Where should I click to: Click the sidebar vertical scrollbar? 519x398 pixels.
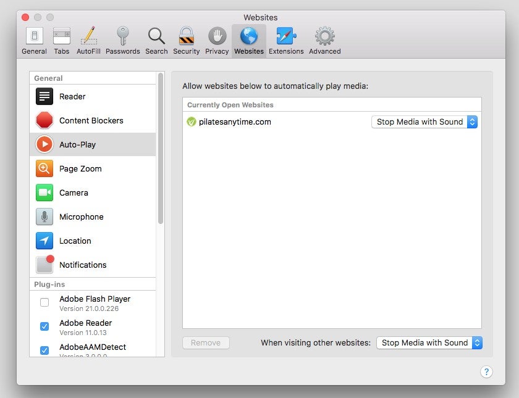[161, 148]
